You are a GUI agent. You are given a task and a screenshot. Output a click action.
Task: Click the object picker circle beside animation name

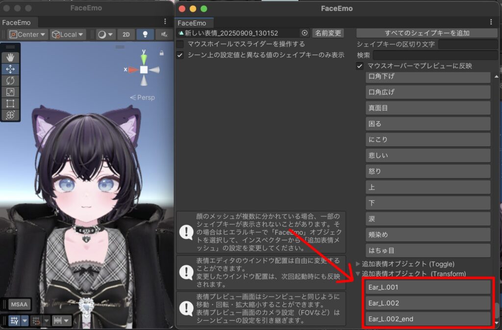coord(305,33)
